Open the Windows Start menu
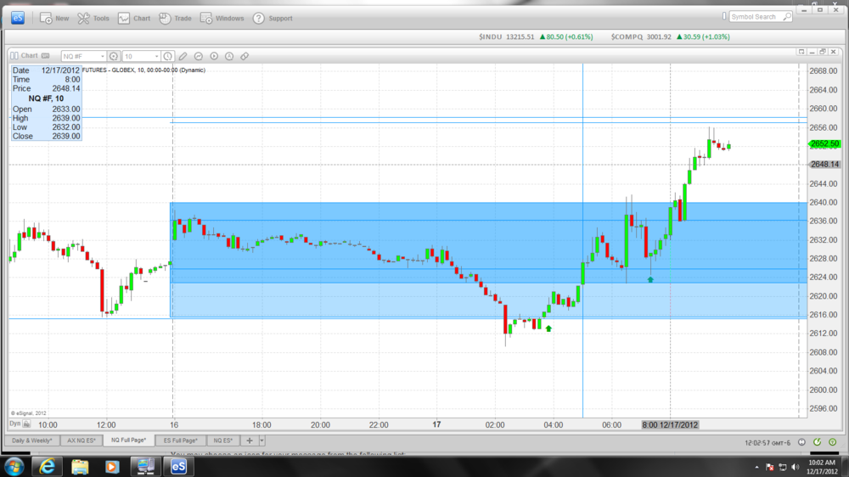This screenshot has width=849, height=477. click(x=14, y=466)
